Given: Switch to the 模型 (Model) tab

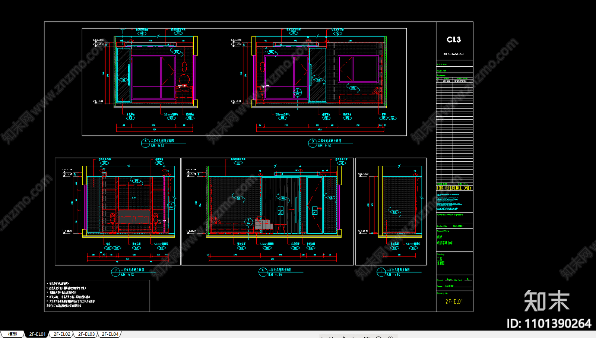Looking at the screenshot, I should pyautogui.click(x=12, y=334).
